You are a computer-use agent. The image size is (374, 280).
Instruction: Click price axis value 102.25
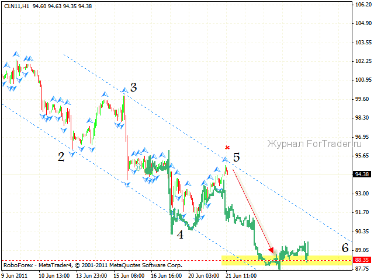click(x=363, y=61)
